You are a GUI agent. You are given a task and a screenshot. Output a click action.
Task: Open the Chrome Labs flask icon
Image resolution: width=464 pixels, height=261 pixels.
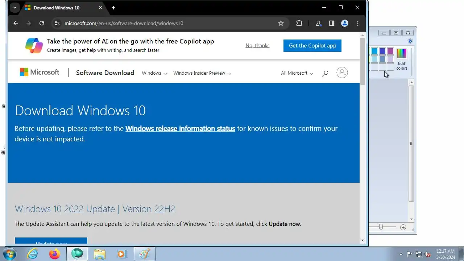[319, 23]
